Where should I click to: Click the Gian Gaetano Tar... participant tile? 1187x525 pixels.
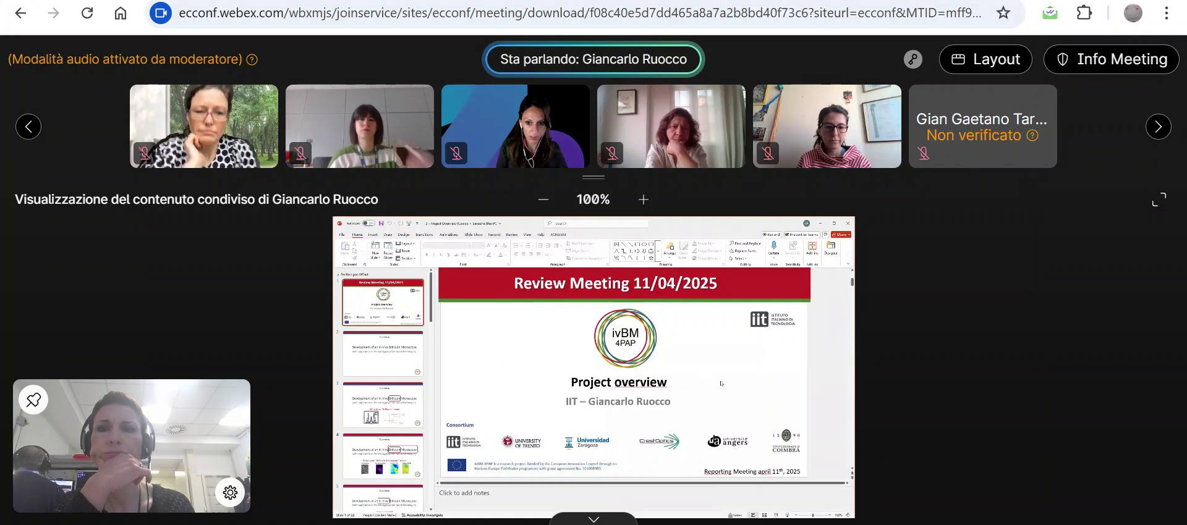(982, 127)
